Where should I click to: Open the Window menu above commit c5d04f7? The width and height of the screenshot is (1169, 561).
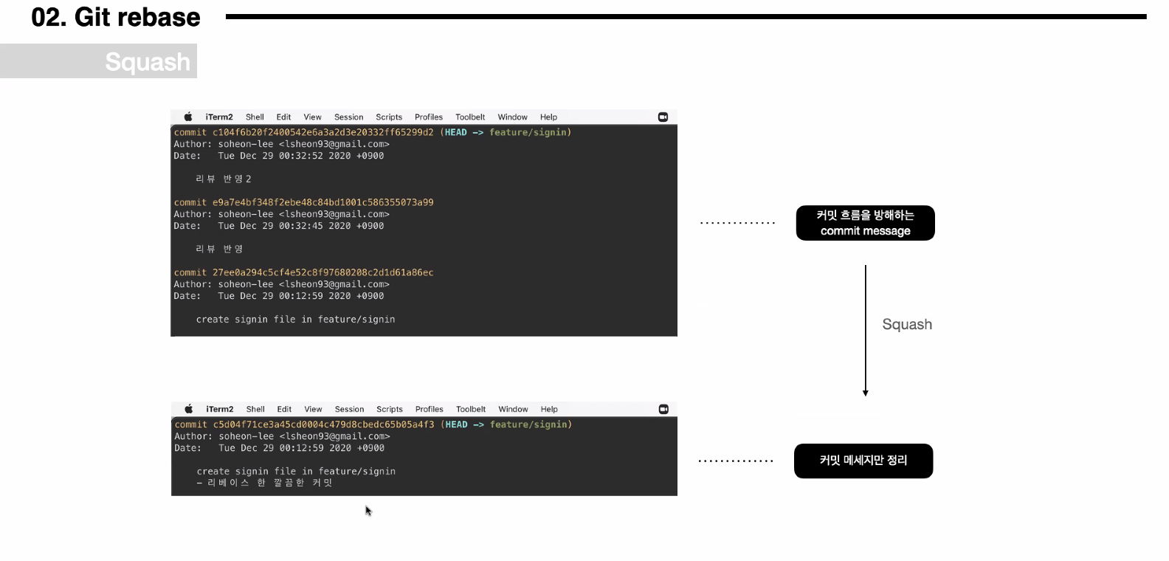click(x=513, y=409)
